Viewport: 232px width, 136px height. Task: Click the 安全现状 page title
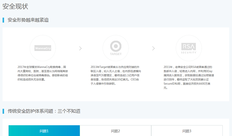pyautogui.click(x=15, y=6)
